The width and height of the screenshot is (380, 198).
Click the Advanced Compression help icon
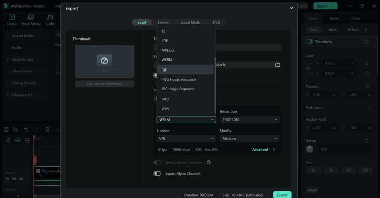[209, 162]
